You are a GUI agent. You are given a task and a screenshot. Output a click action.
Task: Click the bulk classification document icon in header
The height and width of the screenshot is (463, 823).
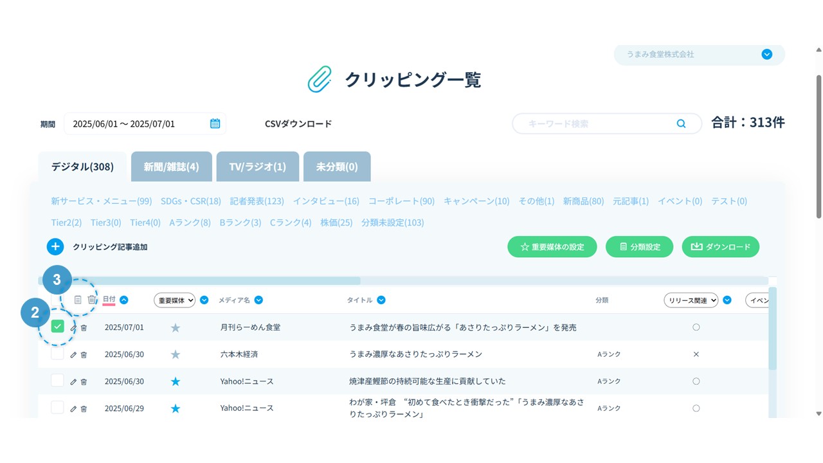click(x=78, y=300)
